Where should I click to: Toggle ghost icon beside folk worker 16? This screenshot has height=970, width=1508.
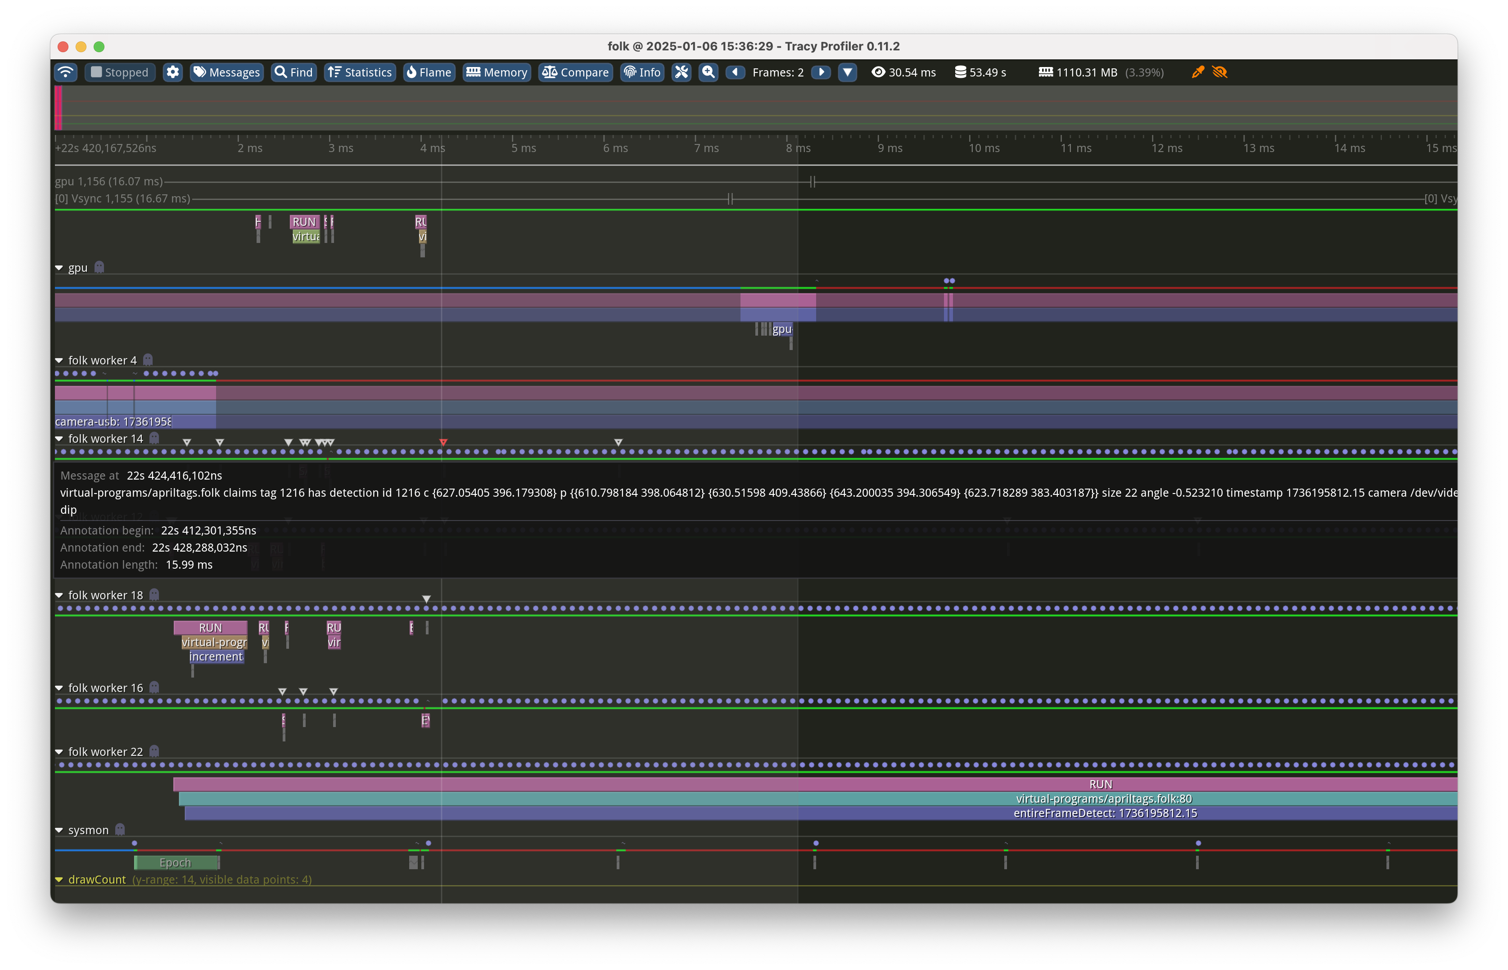coord(154,688)
